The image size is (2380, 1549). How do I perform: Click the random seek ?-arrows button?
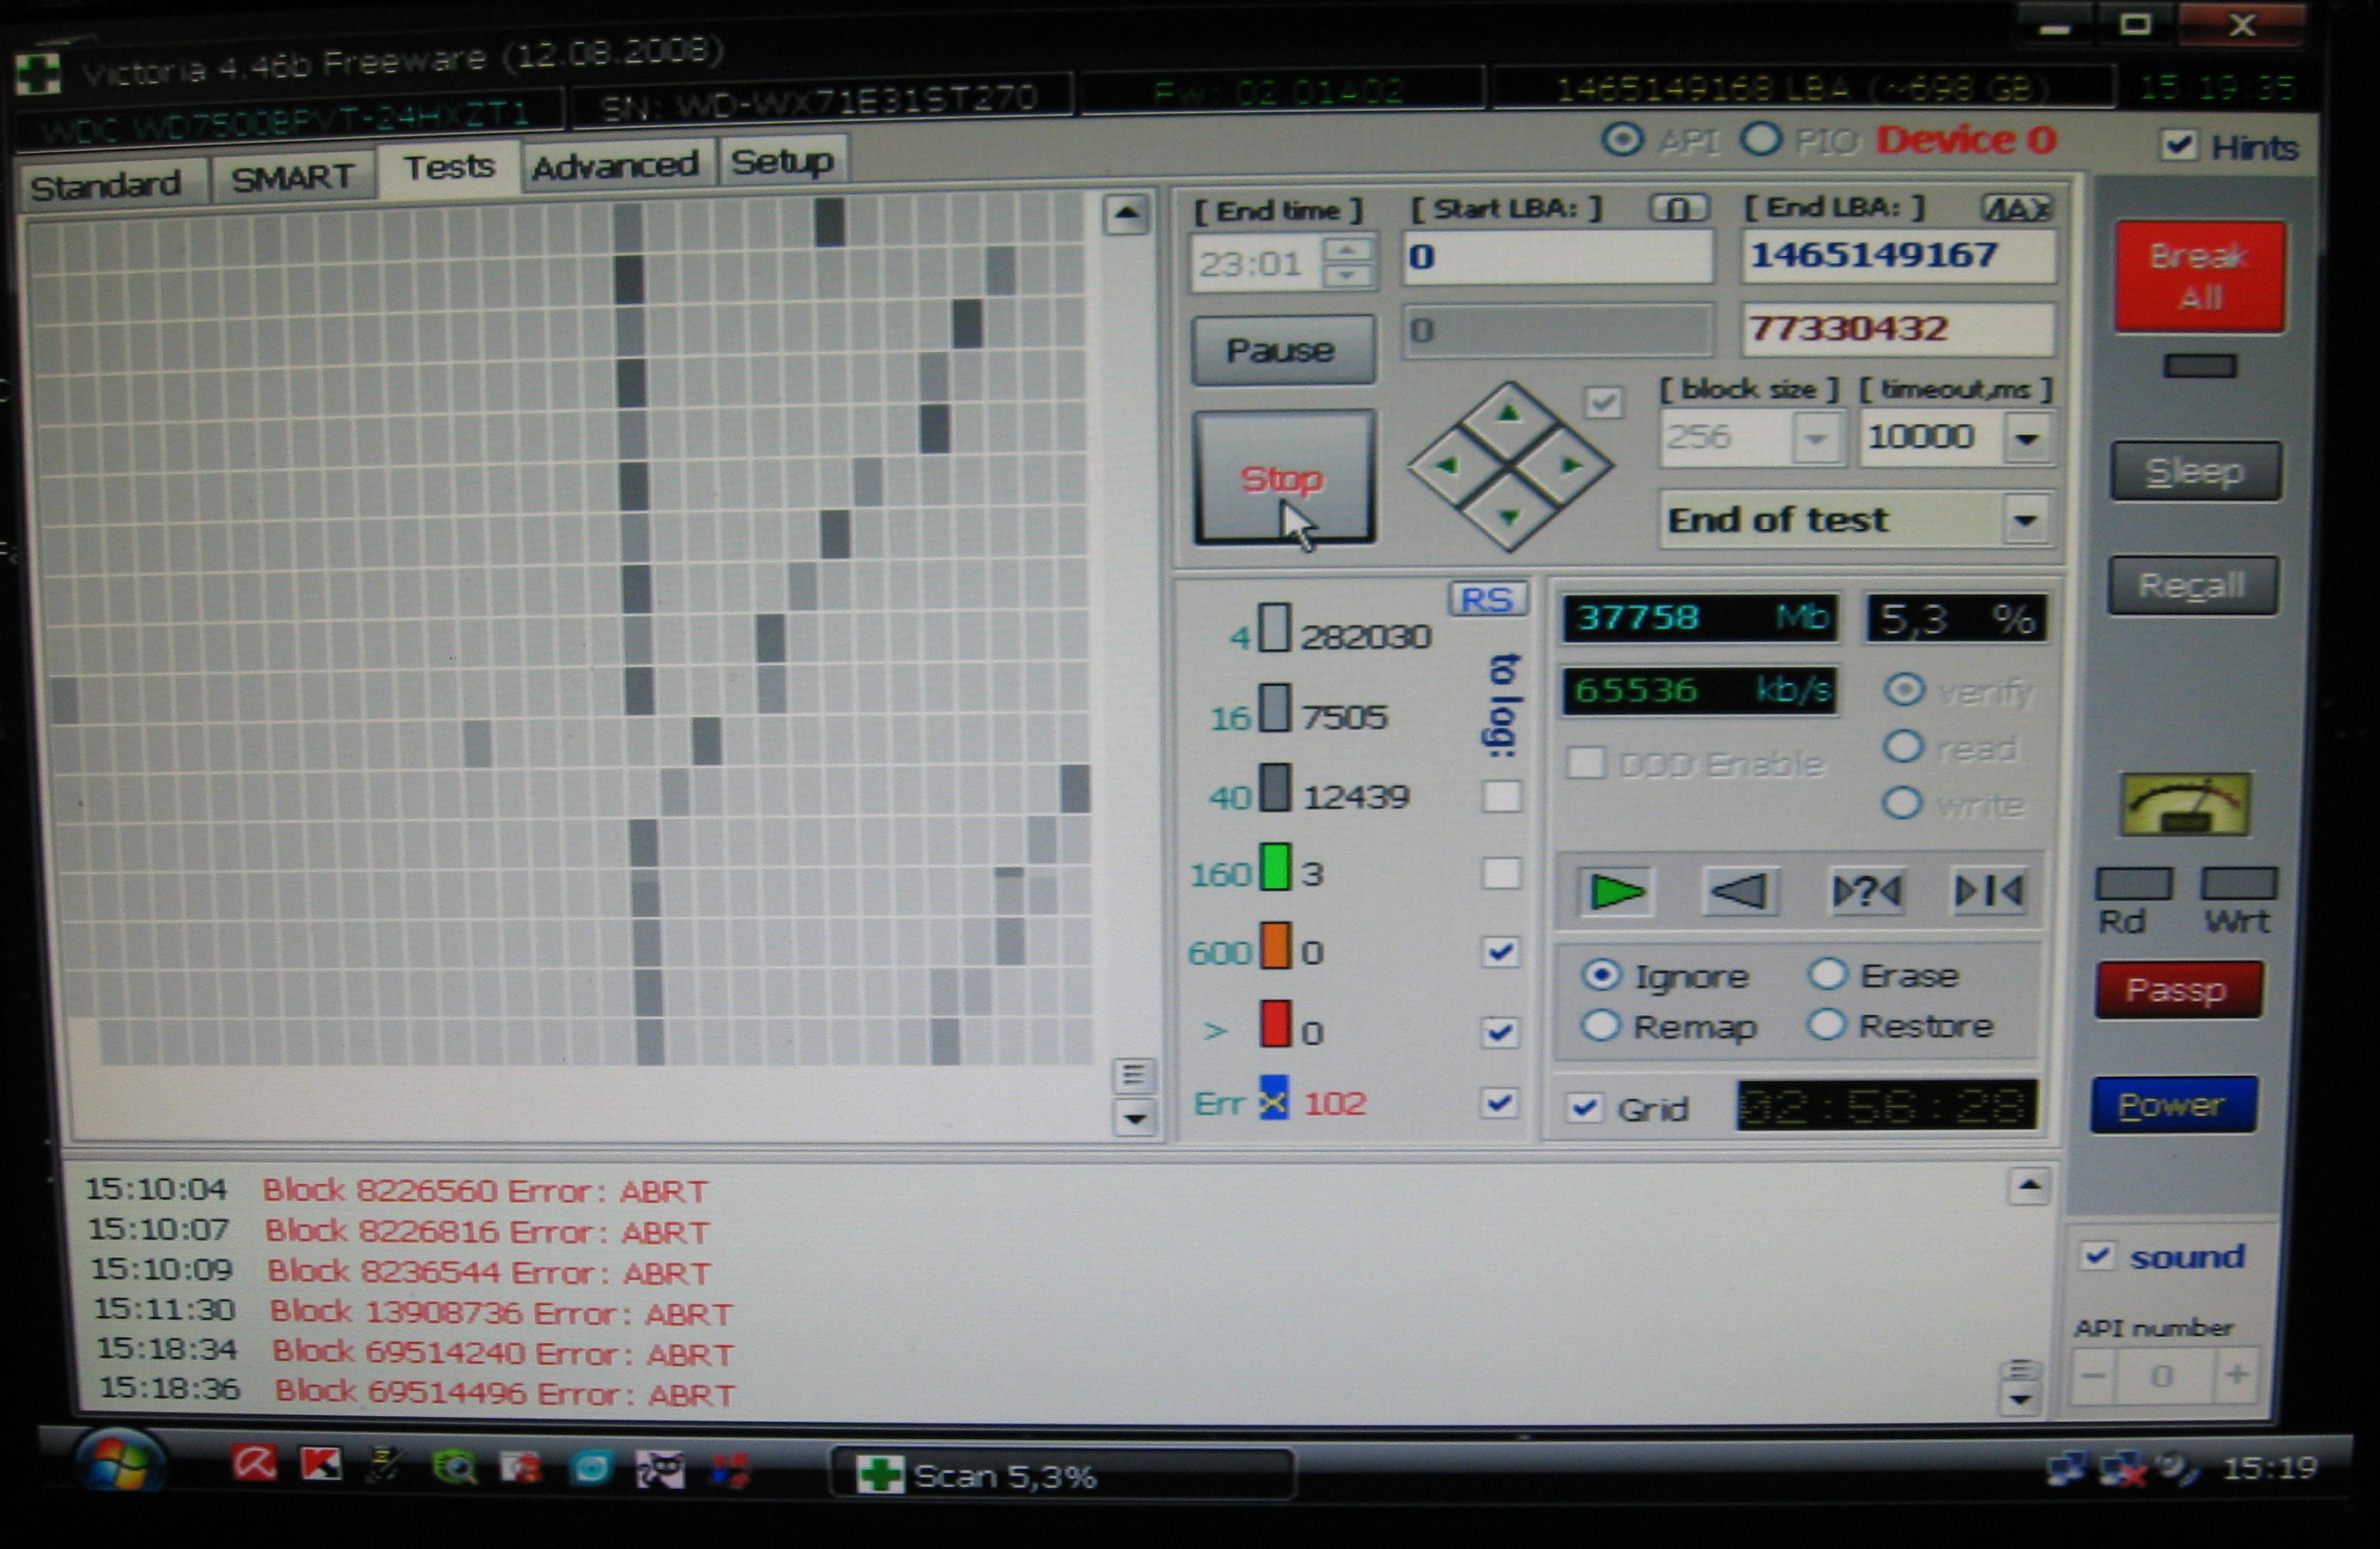pyautogui.click(x=1866, y=890)
